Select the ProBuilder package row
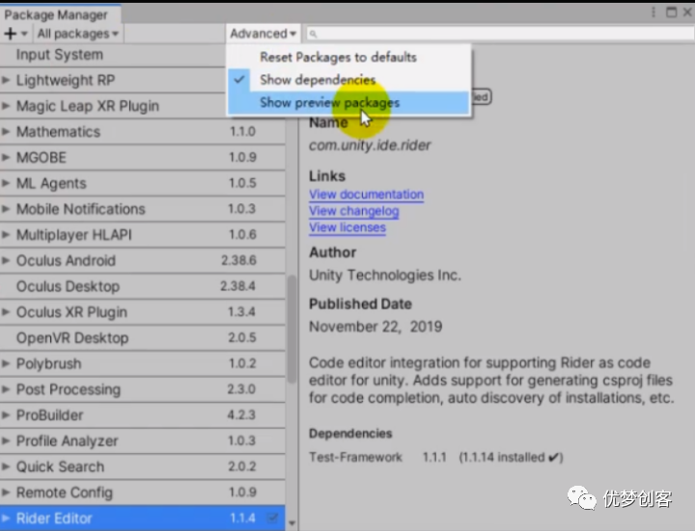The height and width of the screenshot is (531, 695). pos(142,415)
